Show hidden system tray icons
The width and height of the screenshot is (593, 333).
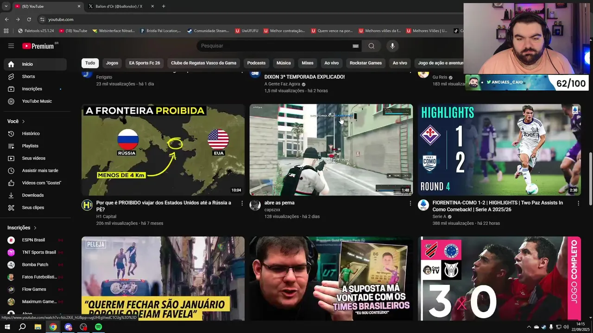(x=529, y=327)
